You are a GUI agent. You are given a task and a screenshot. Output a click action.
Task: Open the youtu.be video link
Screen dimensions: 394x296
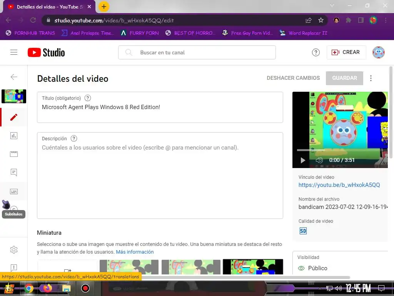(x=339, y=185)
